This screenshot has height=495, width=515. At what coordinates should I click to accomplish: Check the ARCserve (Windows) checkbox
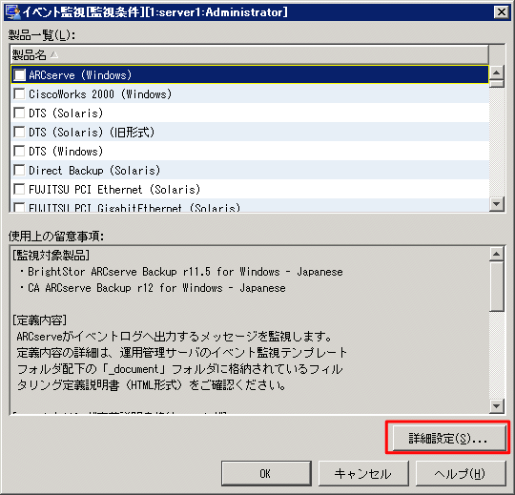[19, 75]
